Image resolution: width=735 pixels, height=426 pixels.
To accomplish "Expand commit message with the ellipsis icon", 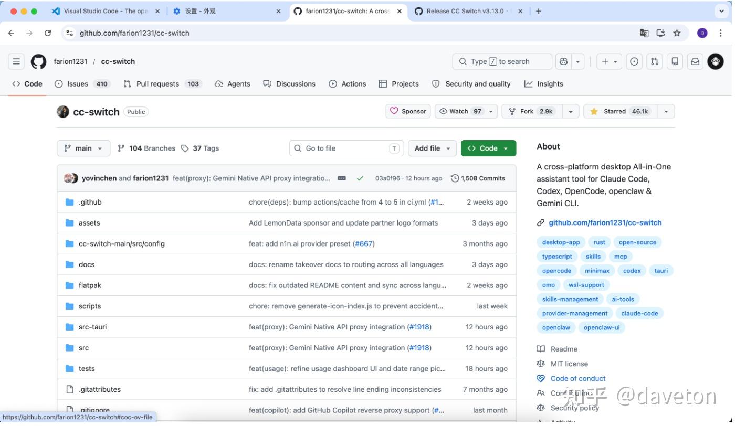I will click(342, 178).
